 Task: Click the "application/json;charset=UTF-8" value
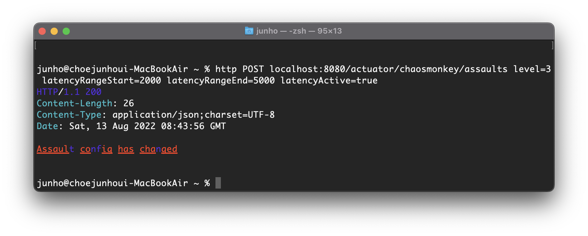pyautogui.click(x=193, y=115)
